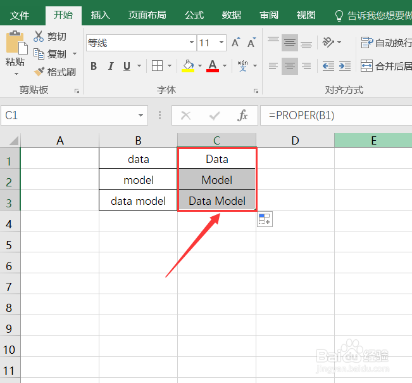Open underline style dropdown arrow
The height and width of the screenshot is (383, 412).
[x=139, y=66]
